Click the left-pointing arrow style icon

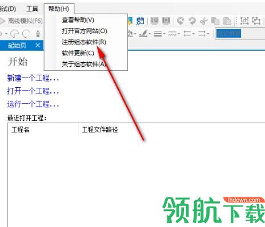pyautogui.click(x=187, y=34)
